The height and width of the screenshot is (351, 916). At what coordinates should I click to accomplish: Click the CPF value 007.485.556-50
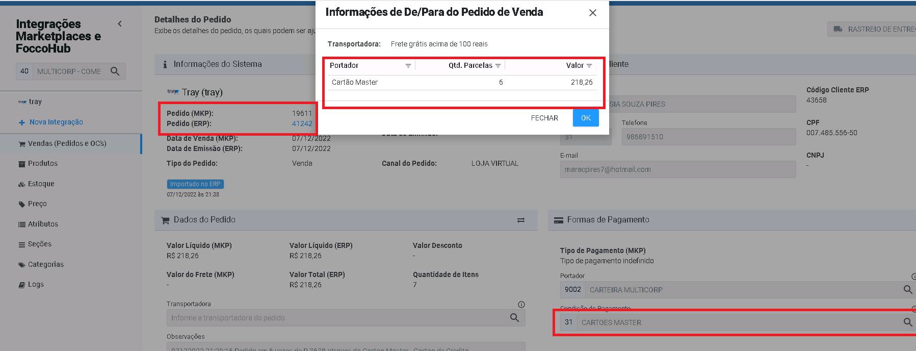832,133
